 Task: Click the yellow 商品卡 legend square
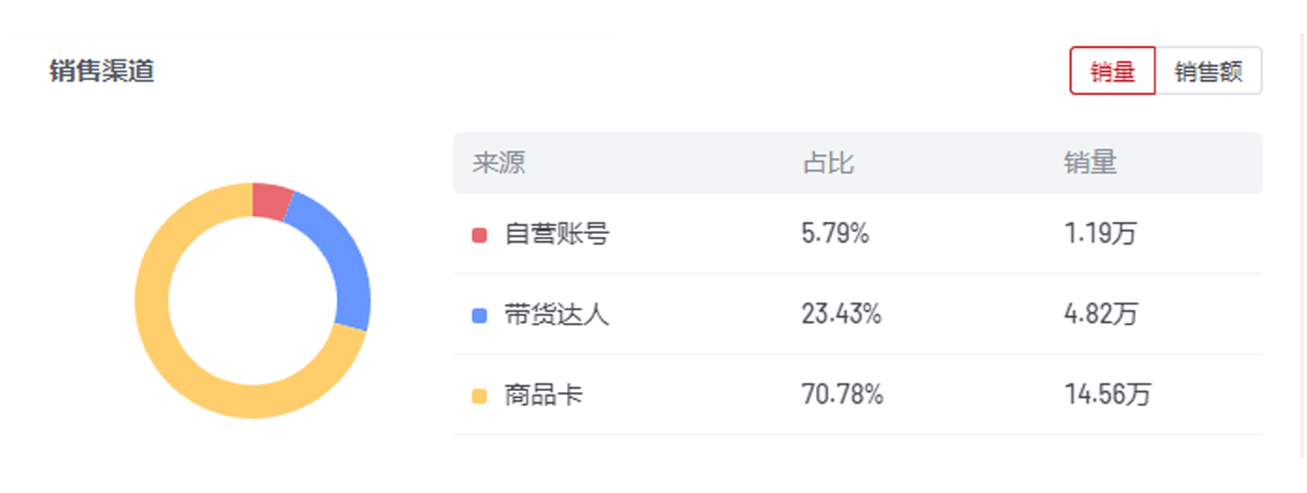478,395
